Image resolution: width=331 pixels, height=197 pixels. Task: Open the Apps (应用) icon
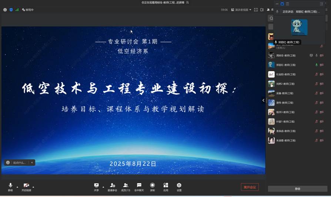tap(165, 186)
